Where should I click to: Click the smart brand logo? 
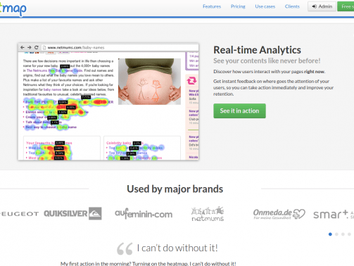pyautogui.click(x=334, y=214)
